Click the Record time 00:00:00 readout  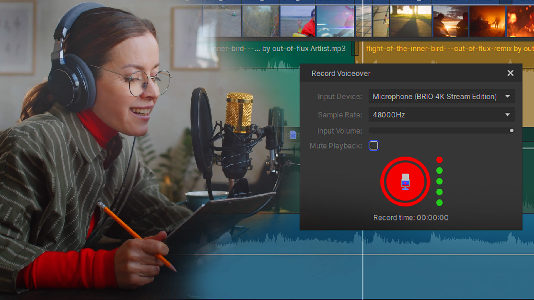[x=411, y=217]
